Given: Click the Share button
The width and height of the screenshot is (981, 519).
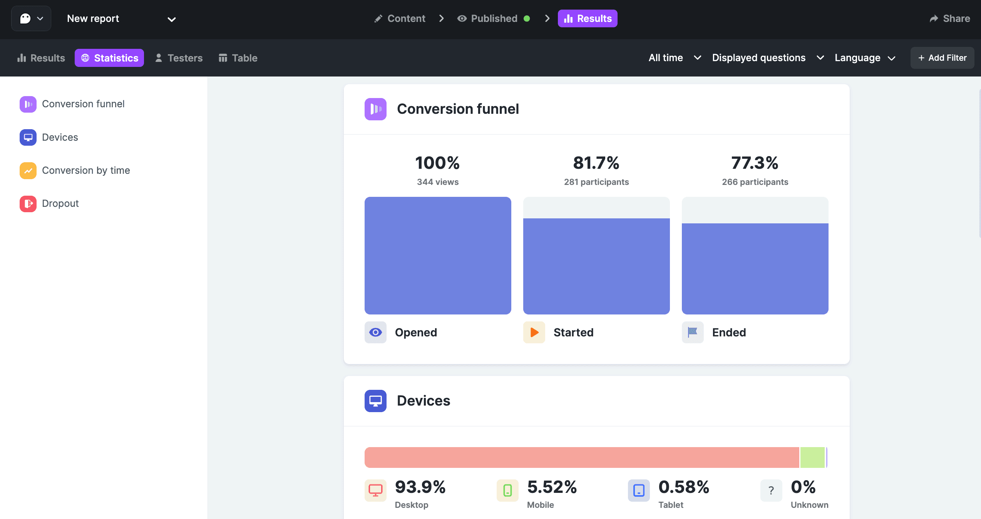Looking at the screenshot, I should pyautogui.click(x=949, y=18).
